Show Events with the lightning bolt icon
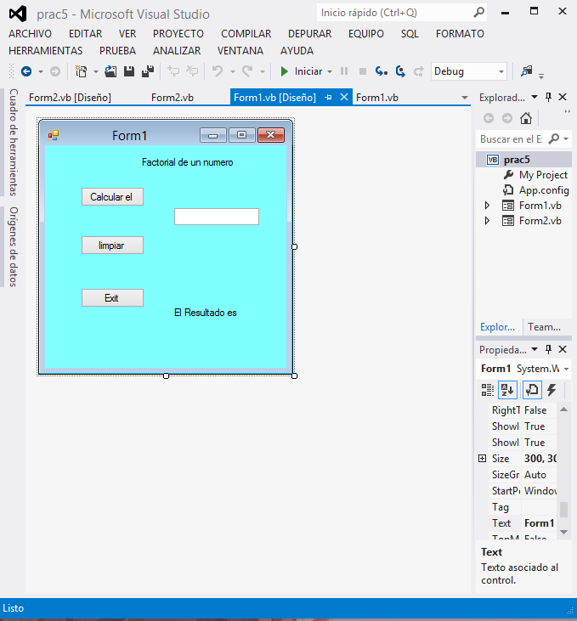Viewport: 577px width, 621px height. 552,390
